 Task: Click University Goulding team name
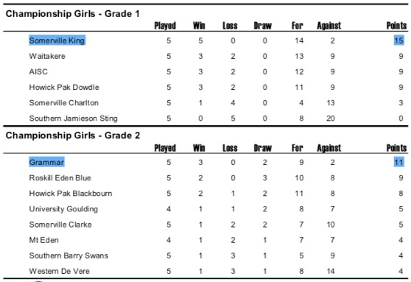click(63, 209)
